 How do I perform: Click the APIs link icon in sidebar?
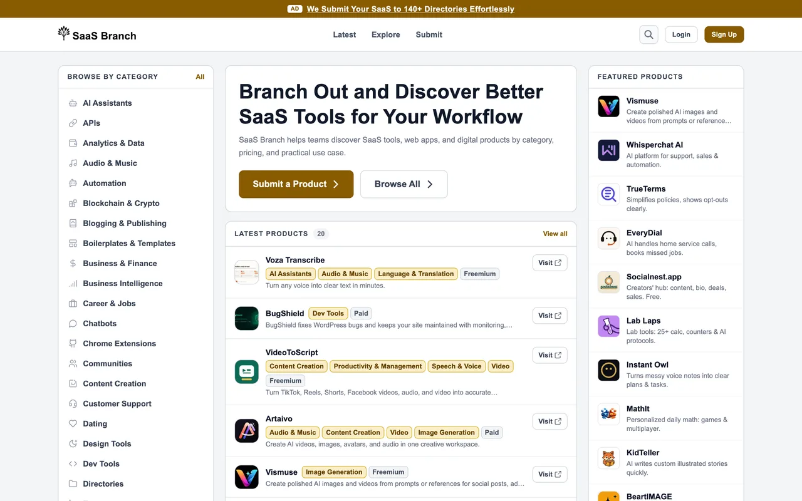(x=73, y=123)
